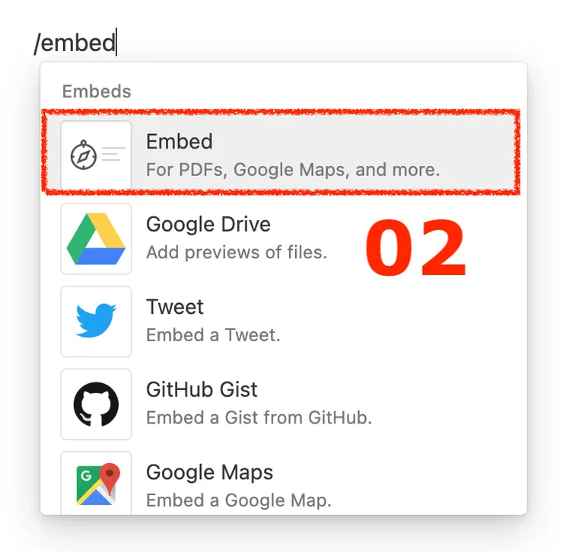Click "For PDFs, Google Maps, and more." description
The image size is (563, 553).
click(x=293, y=169)
